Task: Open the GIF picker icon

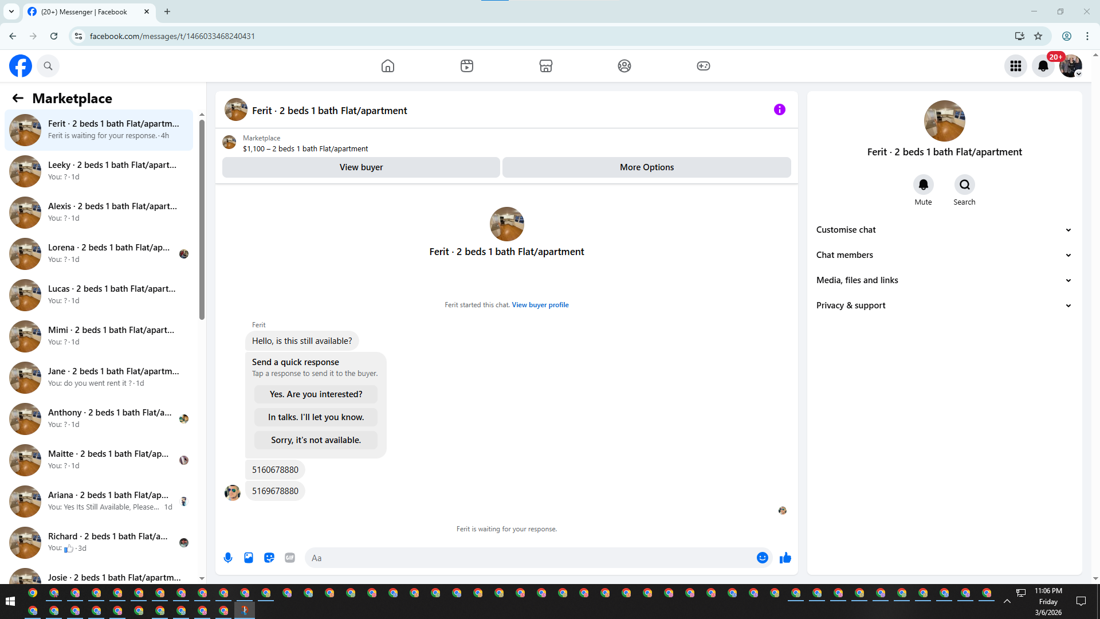Action: click(290, 558)
